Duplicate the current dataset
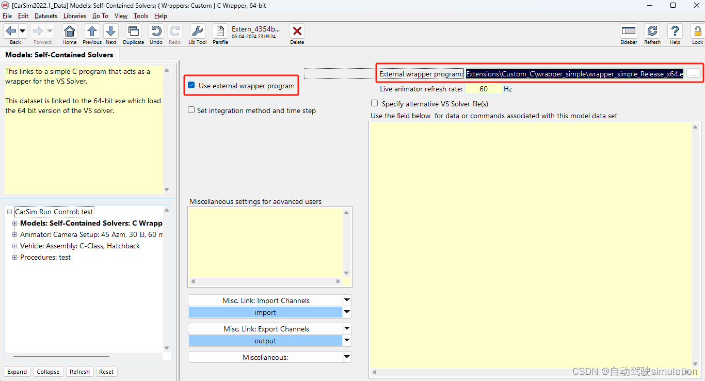The width and height of the screenshot is (705, 381). click(x=133, y=31)
